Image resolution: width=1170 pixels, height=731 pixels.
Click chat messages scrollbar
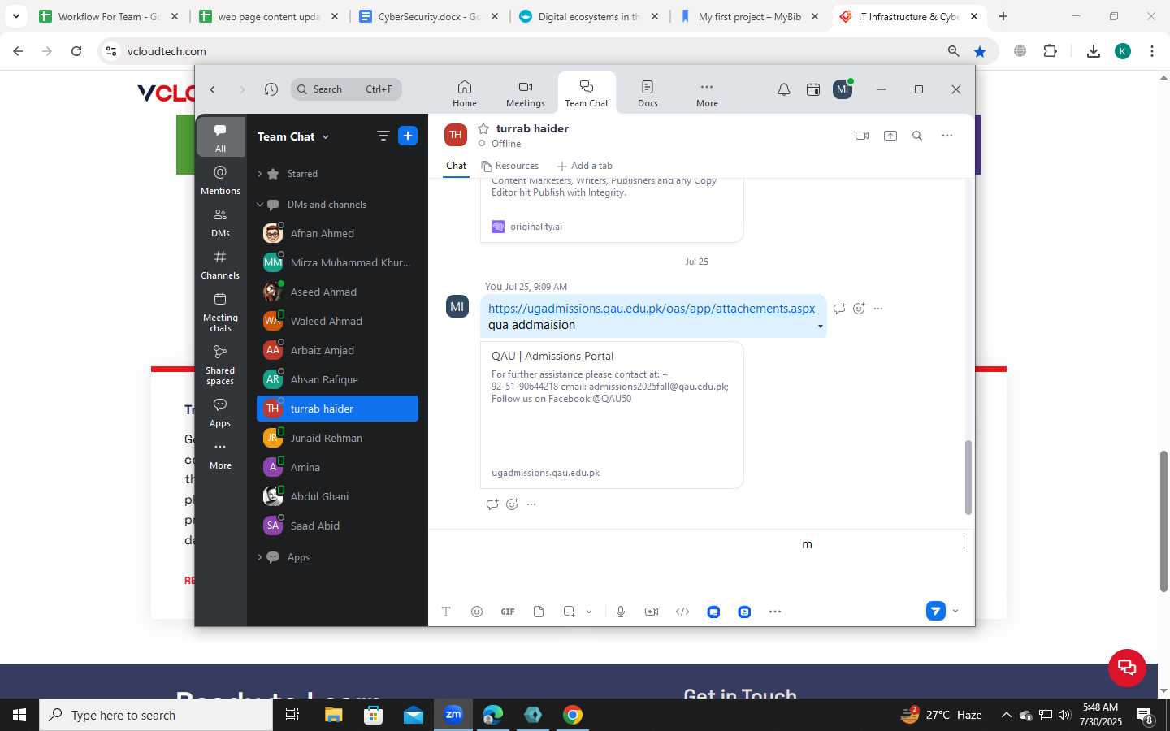[968, 478]
